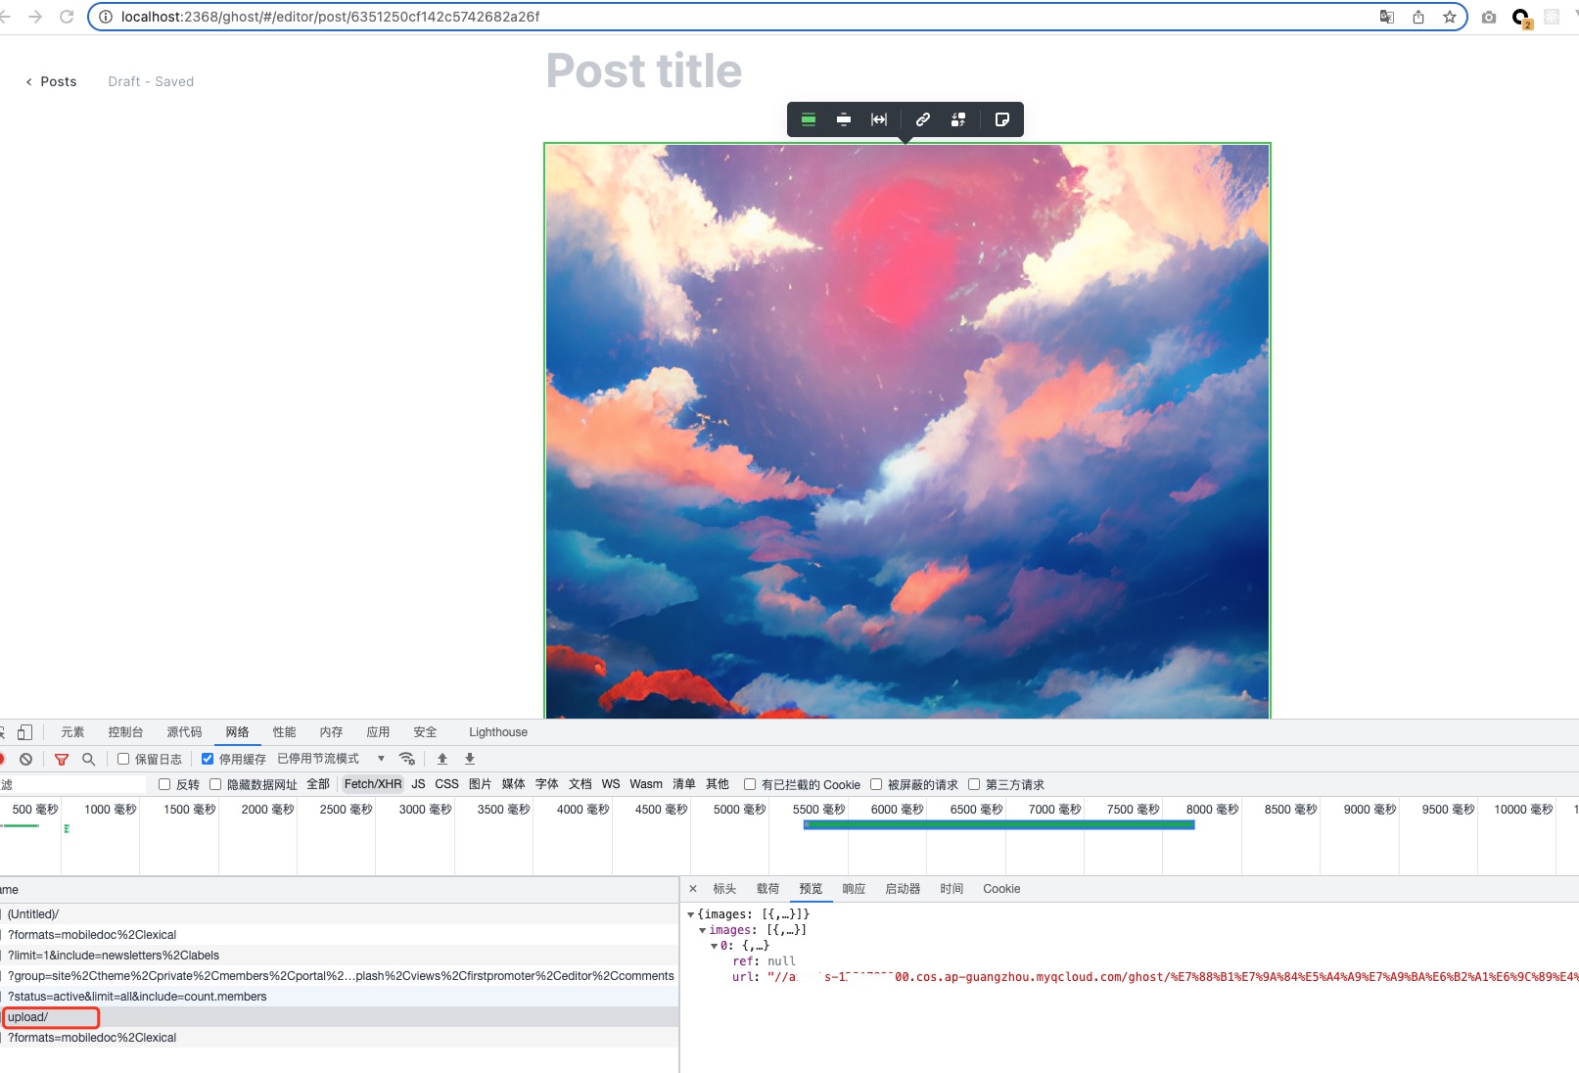This screenshot has width=1579, height=1073.
Task: Set image to regular width
Action: pos(809,119)
